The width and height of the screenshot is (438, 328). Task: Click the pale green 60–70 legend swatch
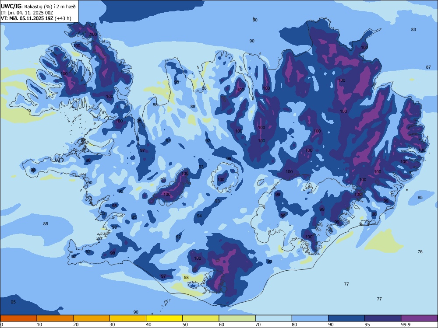[237, 318]
